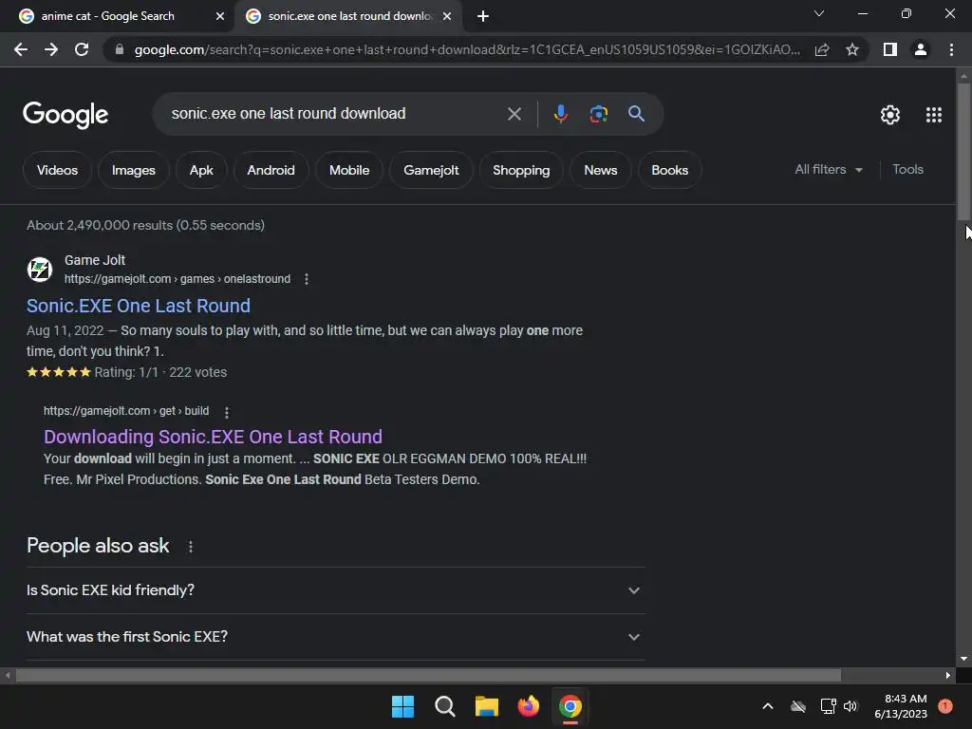Reload the current page

pyautogui.click(x=82, y=49)
